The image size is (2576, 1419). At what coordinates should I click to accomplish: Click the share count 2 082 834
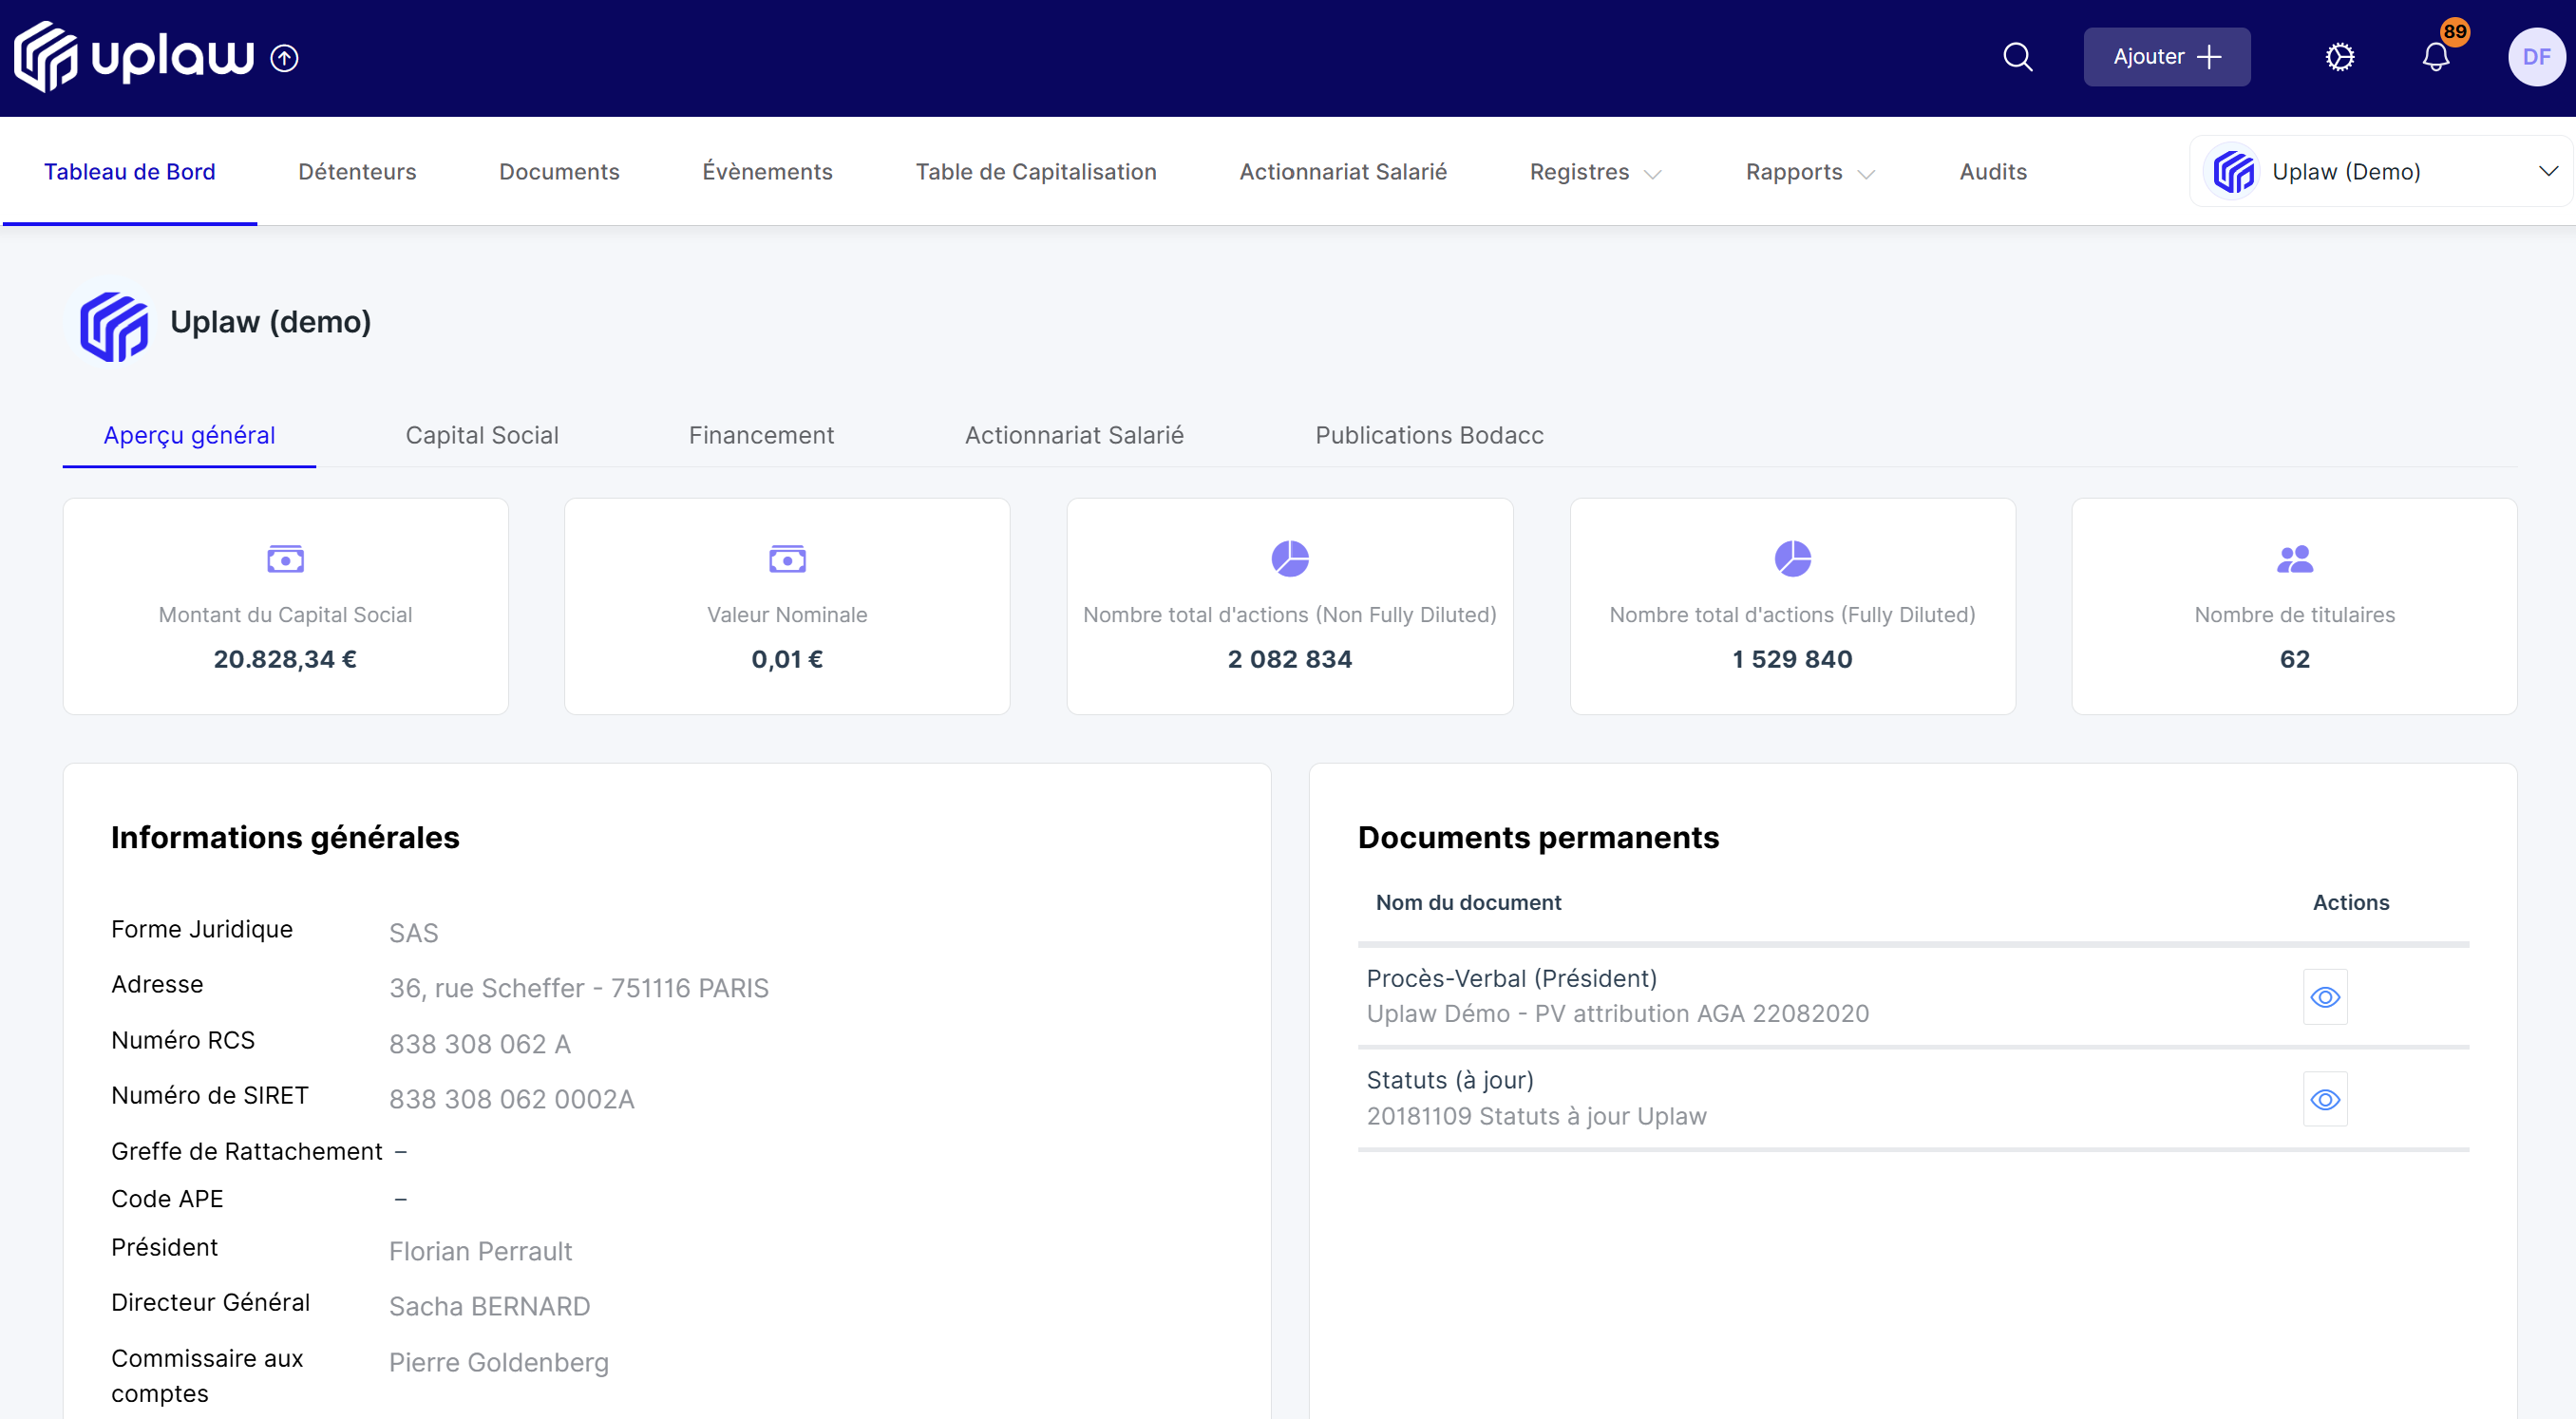pos(1290,659)
